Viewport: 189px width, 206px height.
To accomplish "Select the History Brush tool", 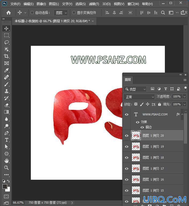I will (6, 98).
